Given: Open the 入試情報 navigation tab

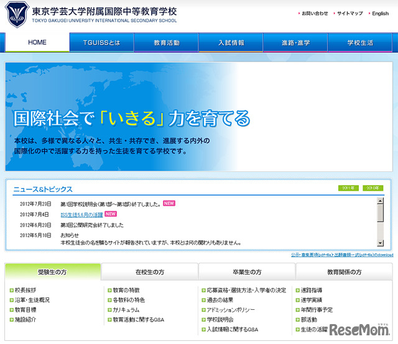Looking at the screenshot, I should coord(231,43).
